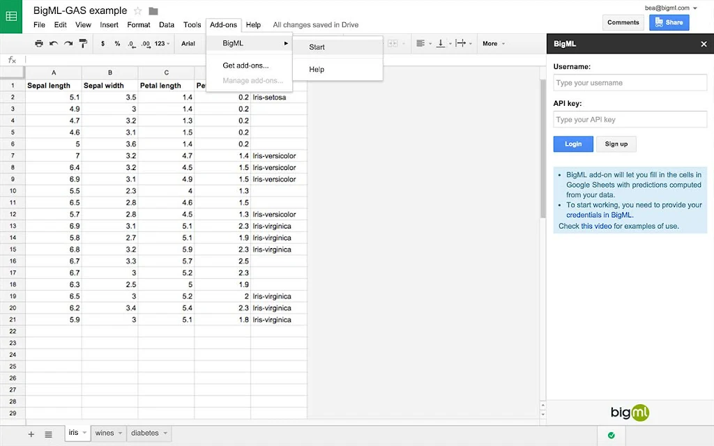
Task: Open the View menu
Action: (x=84, y=24)
